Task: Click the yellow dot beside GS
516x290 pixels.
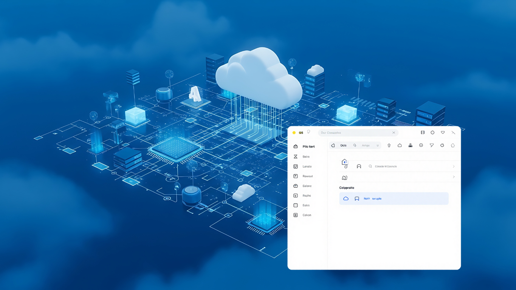Action: click(294, 133)
